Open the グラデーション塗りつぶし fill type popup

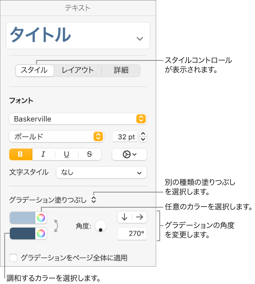coord(93,200)
